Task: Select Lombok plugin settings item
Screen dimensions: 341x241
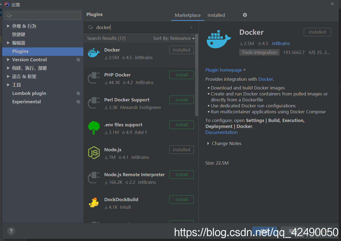Action: [29, 93]
